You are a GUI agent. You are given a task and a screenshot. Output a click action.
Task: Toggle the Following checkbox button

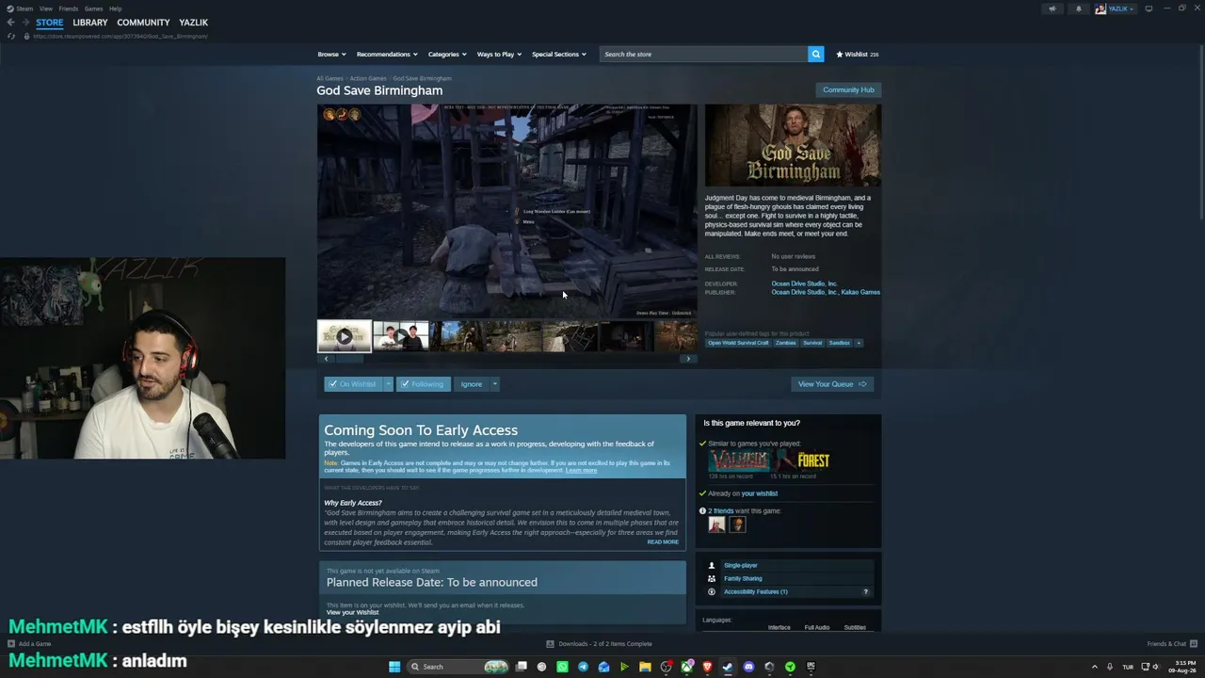(423, 384)
